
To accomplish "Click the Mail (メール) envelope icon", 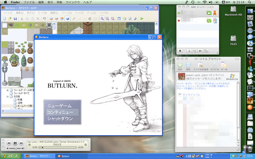I will (x=224, y=65).
